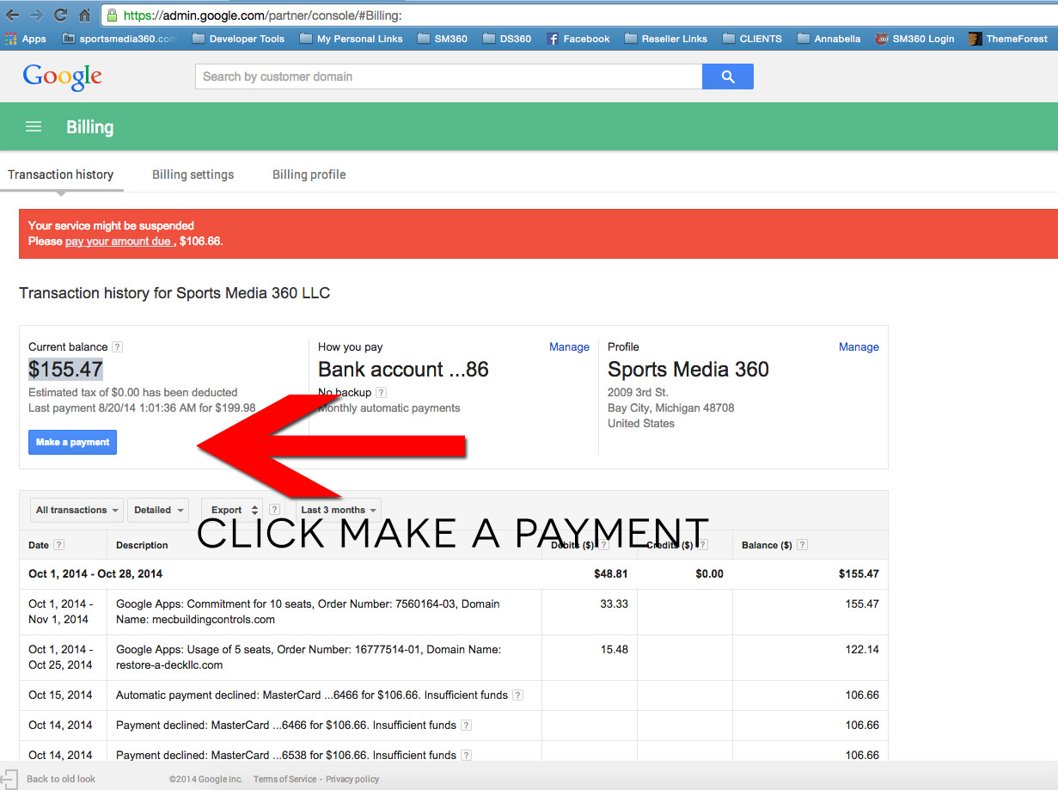Image resolution: width=1058 pixels, height=790 pixels.
Task: Open the Developer Tools bookmark folder
Action: [238, 39]
